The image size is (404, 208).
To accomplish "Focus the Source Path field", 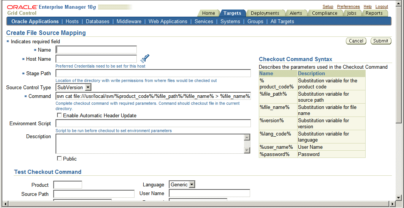I will [94, 194].
